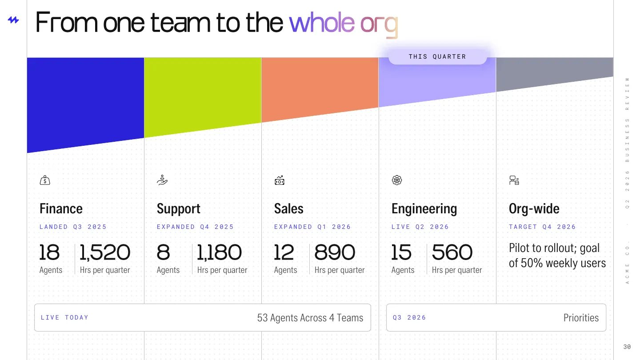Open the Q3 2026 Priorities bar

[496, 317]
